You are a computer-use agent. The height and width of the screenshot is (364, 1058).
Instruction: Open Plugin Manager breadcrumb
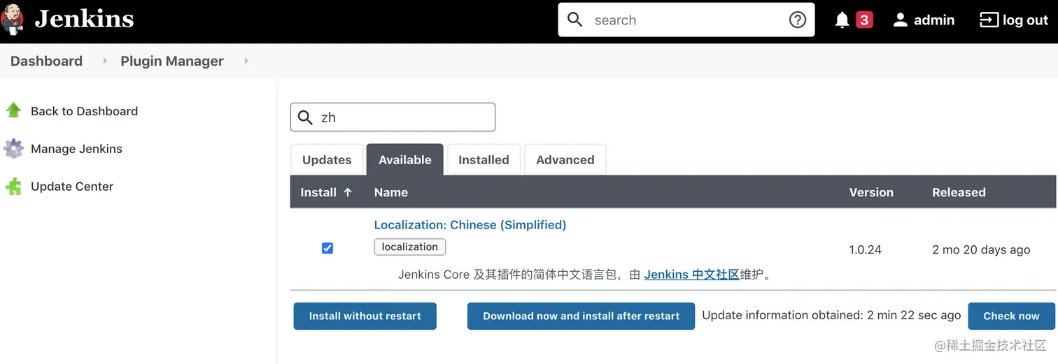pyautogui.click(x=172, y=61)
